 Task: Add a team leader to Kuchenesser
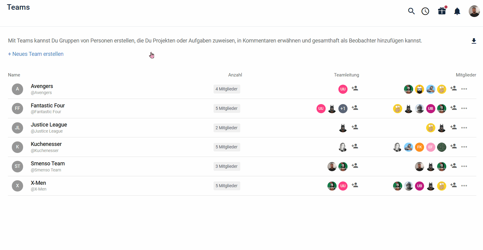coord(355,147)
